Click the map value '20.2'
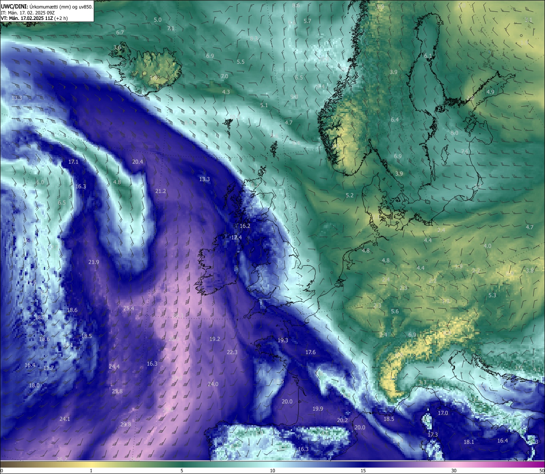This screenshot has height=474, width=545. 342,420
